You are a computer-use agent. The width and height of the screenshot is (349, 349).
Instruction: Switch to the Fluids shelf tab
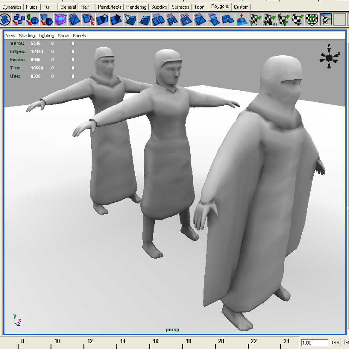pyautogui.click(x=32, y=7)
